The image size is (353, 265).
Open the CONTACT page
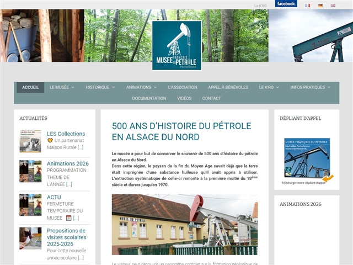[x=212, y=98]
